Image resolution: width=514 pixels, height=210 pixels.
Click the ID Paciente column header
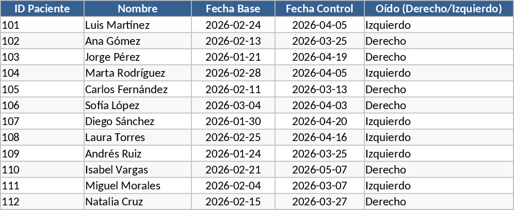pos(42,9)
